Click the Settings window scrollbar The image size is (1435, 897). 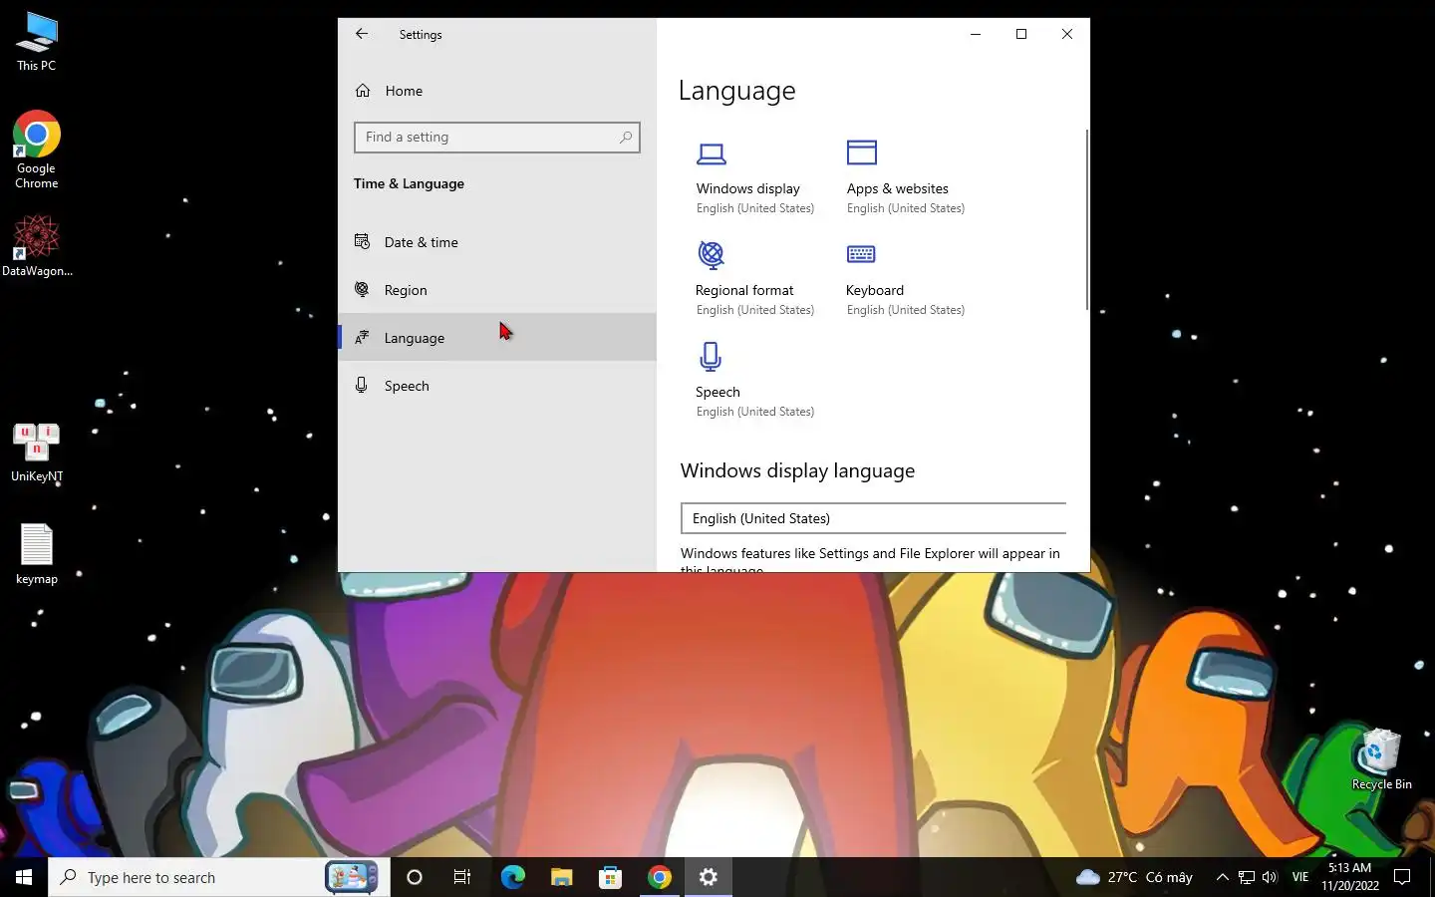coord(1086,219)
